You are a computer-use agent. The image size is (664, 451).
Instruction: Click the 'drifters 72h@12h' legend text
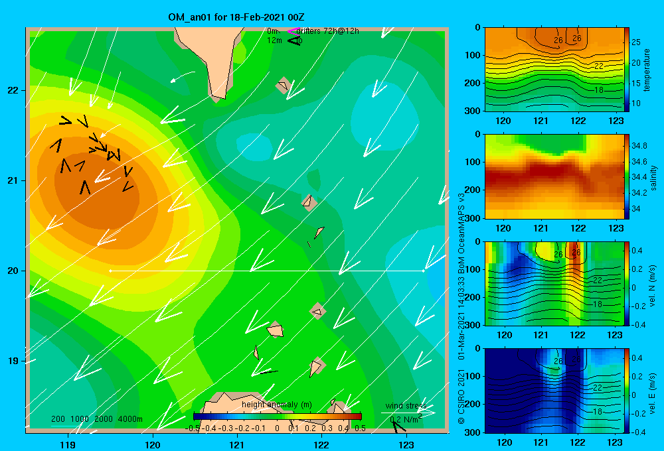(327, 31)
